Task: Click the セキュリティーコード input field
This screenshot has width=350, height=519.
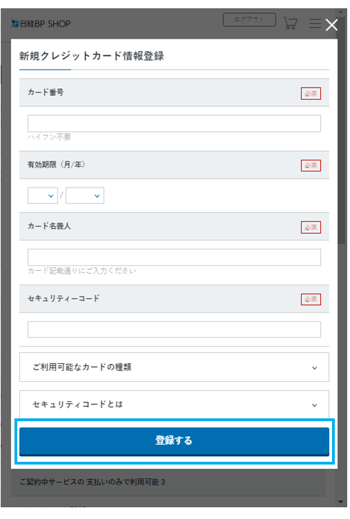Action: tap(174, 329)
